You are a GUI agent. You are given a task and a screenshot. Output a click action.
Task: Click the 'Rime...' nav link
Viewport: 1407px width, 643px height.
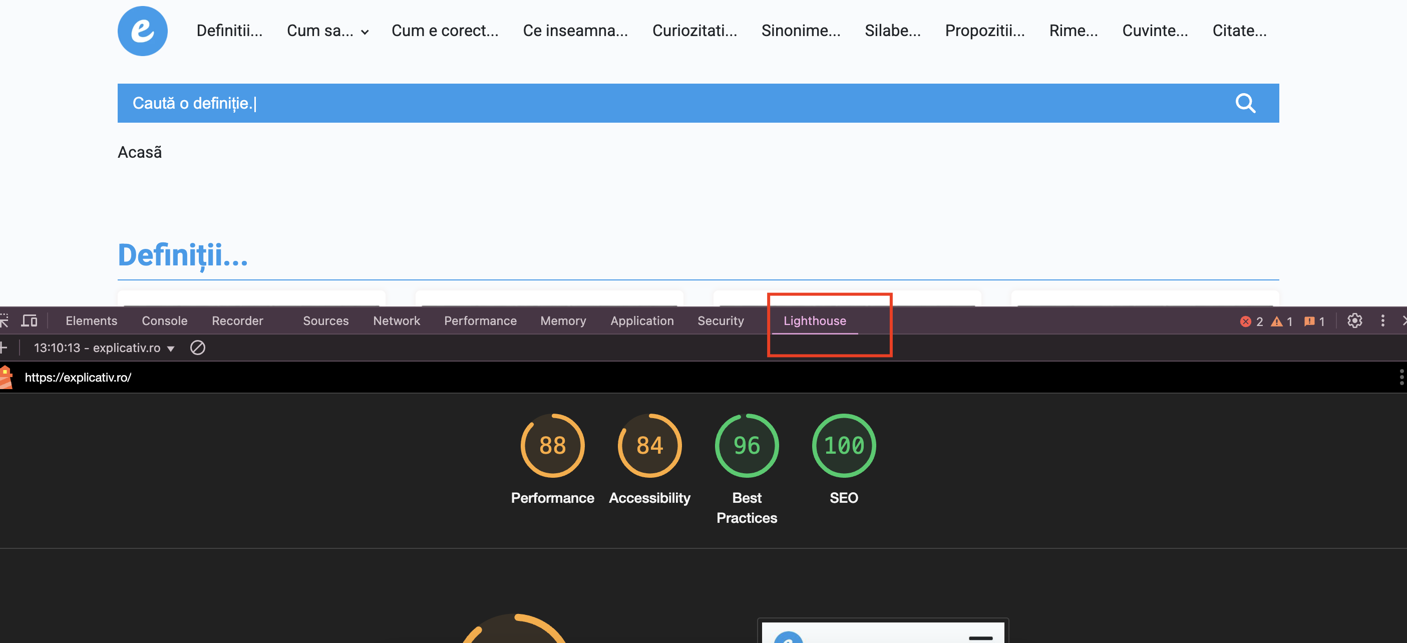[1073, 31]
